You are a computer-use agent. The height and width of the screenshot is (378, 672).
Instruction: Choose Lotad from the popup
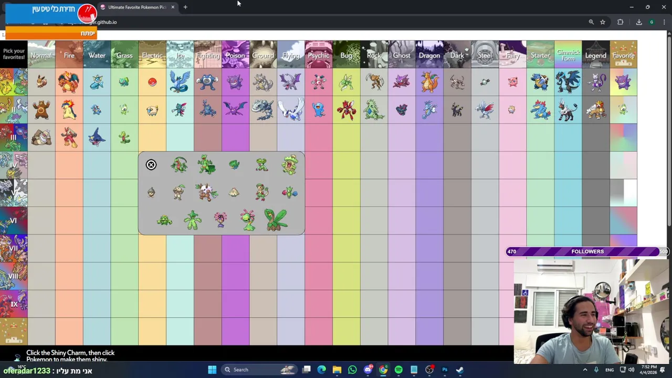(x=234, y=165)
